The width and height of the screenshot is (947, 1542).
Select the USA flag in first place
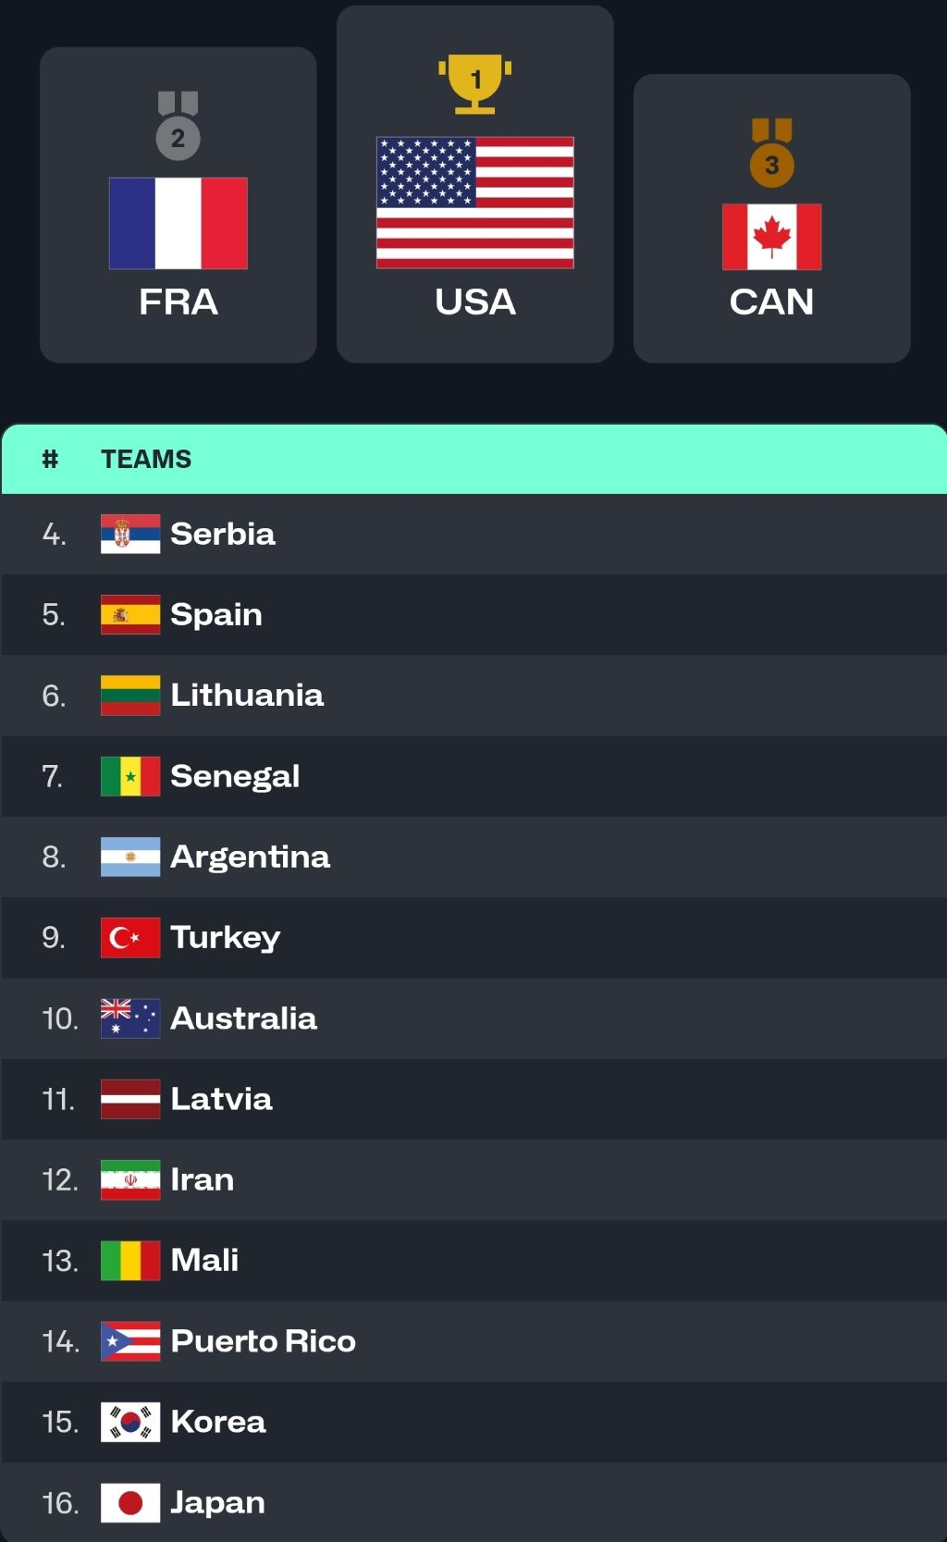[x=475, y=203]
